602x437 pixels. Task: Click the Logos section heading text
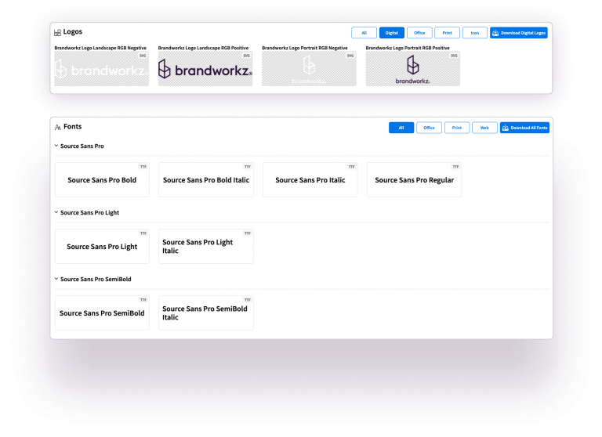click(x=73, y=32)
